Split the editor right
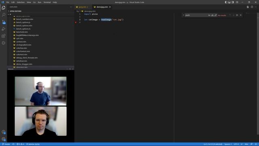The width and height of the screenshot is (259, 146). click(x=252, y=7)
